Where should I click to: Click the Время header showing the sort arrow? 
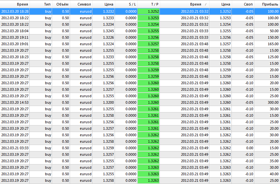coord(185,4)
